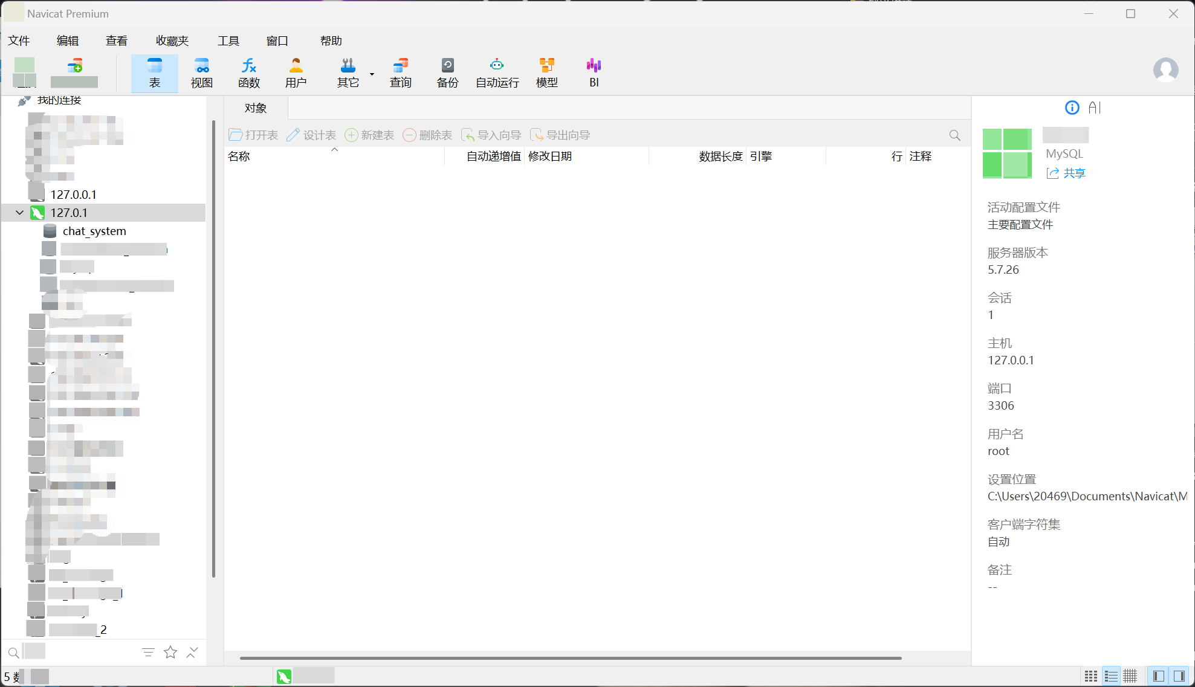Click the 备份 (Backup) toolbar icon
This screenshot has height=687, width=1195.
pyautogui.click(x=447, y=73)
